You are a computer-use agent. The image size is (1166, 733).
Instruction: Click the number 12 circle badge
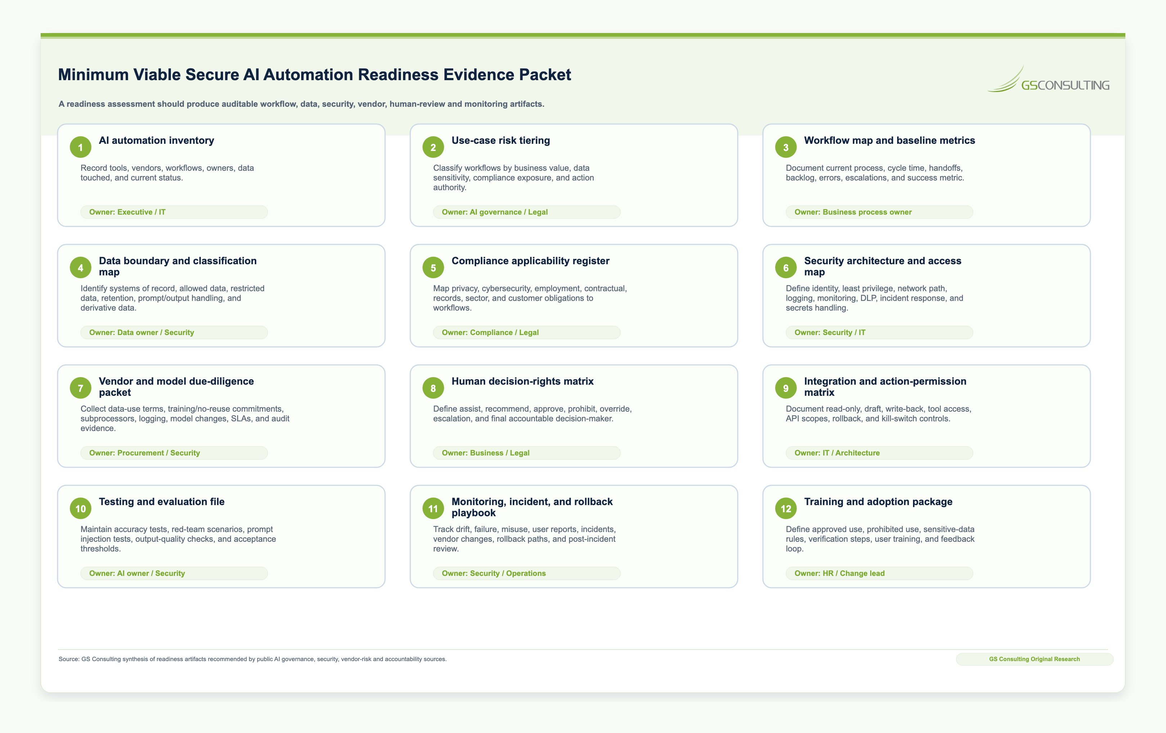tap(785, 509)
